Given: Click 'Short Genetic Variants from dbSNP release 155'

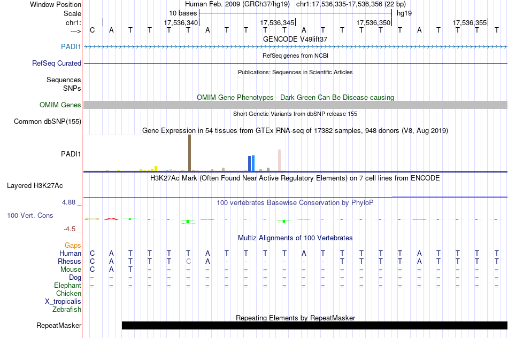Looking at the screenshot, I should tap(295, 114).
